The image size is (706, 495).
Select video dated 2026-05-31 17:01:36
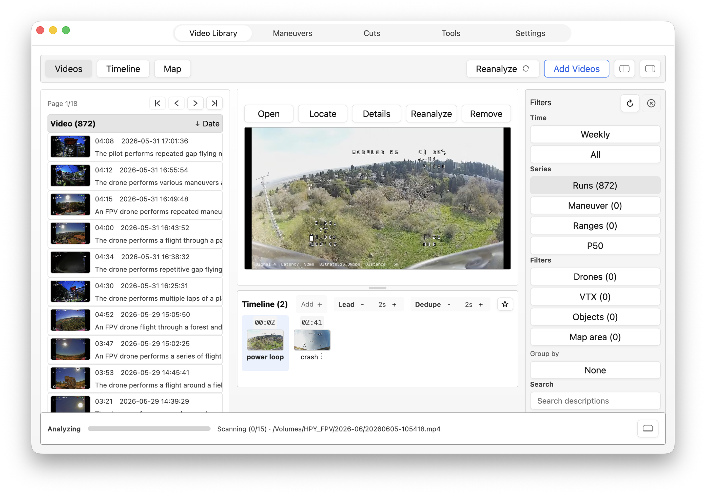click(x=135, y=147)
